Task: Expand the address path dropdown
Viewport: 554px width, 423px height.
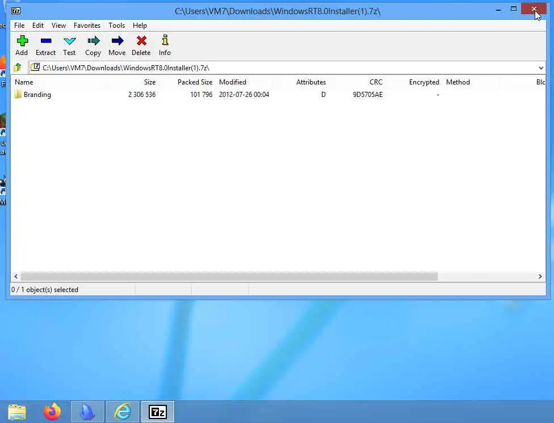Action: point(541,68)
